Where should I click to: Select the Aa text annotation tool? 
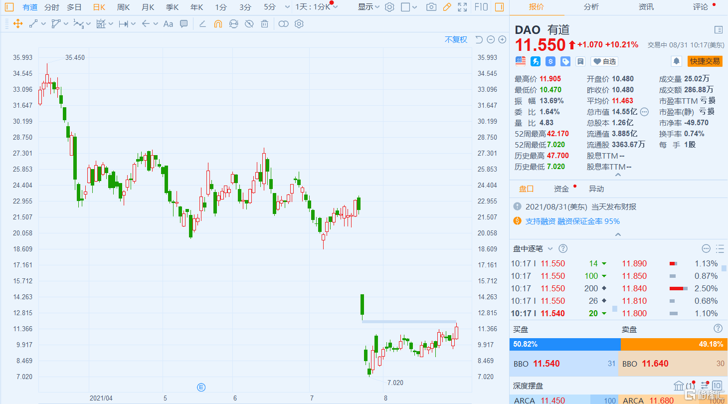tap(168, 23)
